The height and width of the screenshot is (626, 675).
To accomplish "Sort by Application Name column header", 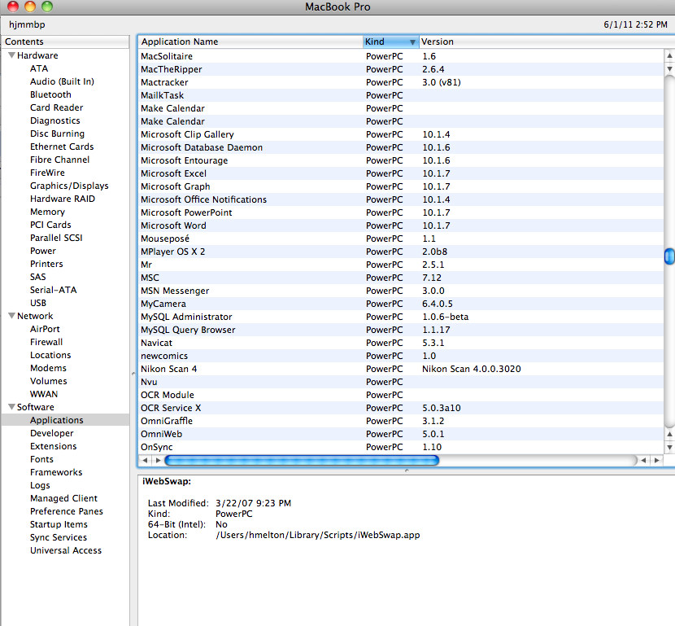I will click(x=250, y=42).
